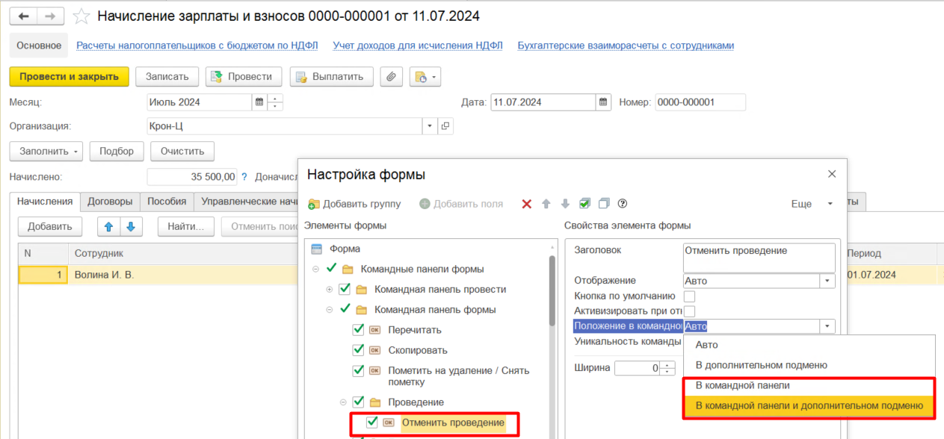Open the Отображение dropdown

coord(827,281)
